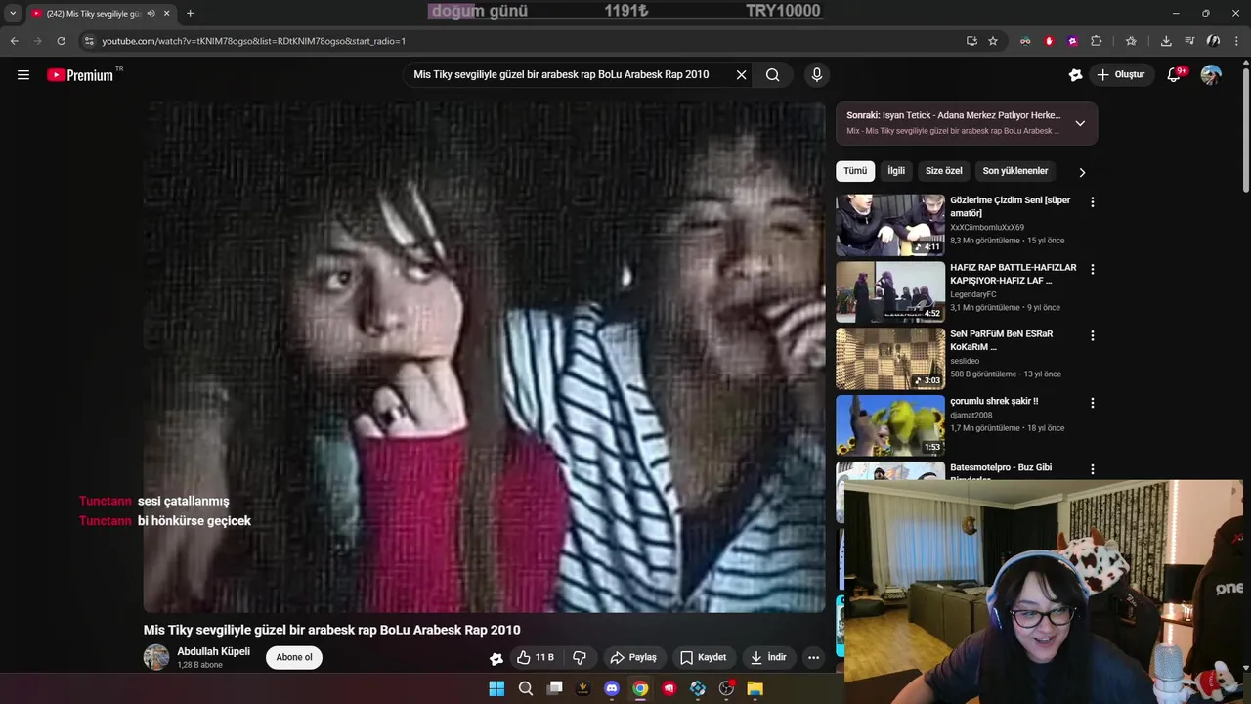This screenshot has width=1251, height=704.
Task: Open options for SeN PaRFüM video
Action: point(1093,335)
